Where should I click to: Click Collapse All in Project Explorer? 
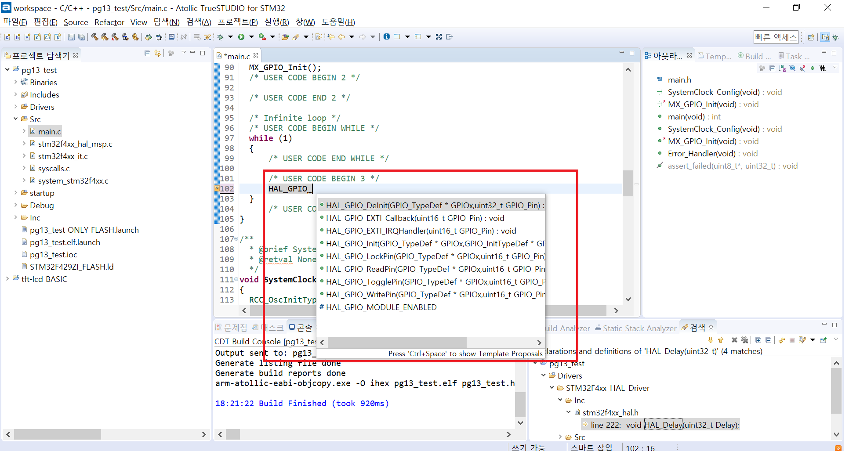148,53
